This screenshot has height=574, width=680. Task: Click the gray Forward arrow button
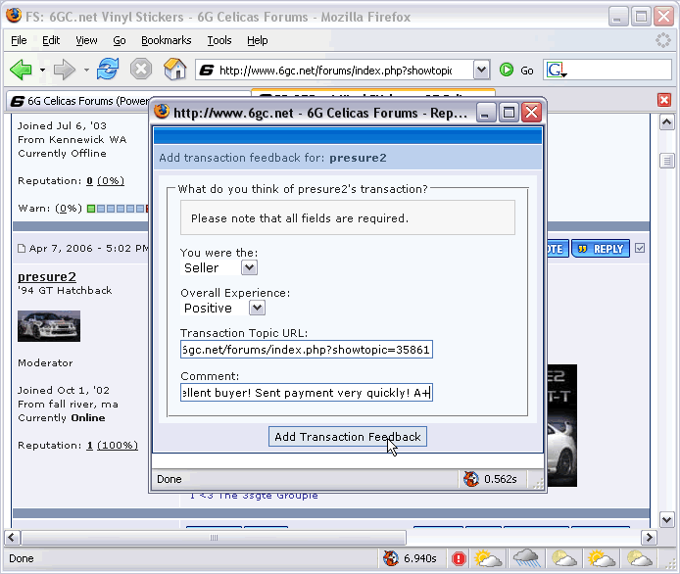coord(65,70)
